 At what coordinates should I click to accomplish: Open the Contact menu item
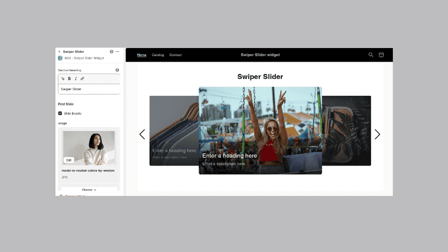[x=175, y=55]
